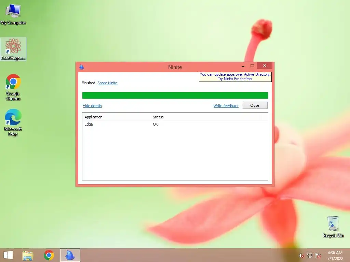
Task: Open the Windows Start button
Action: [x=8, y=255]
